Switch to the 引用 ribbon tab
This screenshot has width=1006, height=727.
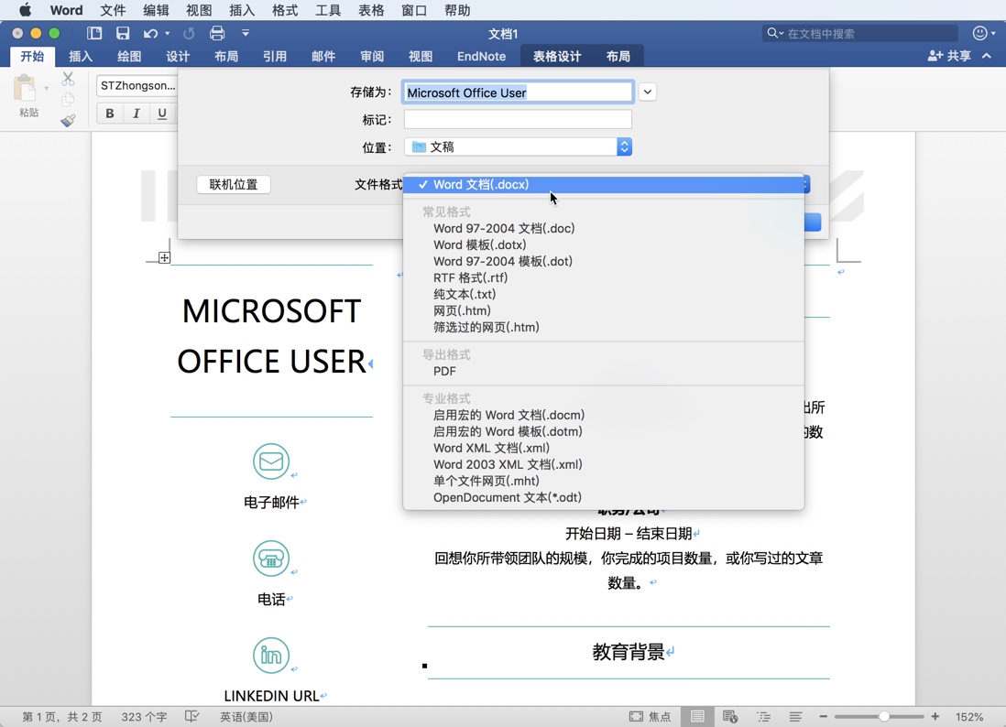[275, 57]
